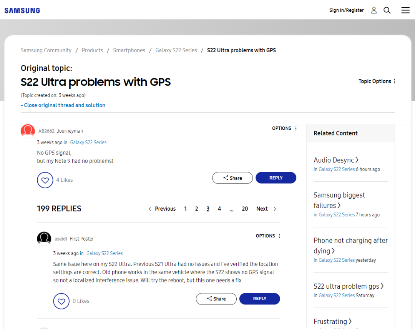This screenshot has height=329, width=415.
Task: Click Close original thread and solution
Action: coord(63,105)
